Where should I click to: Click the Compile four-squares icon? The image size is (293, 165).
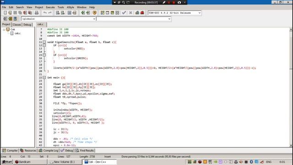[x=103, y=13]
